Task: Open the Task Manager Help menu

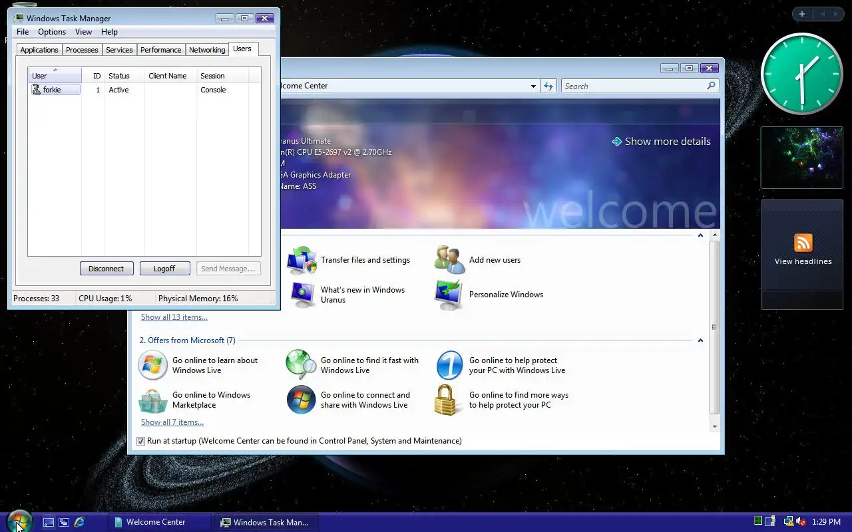Action: [x=109, y=32]
